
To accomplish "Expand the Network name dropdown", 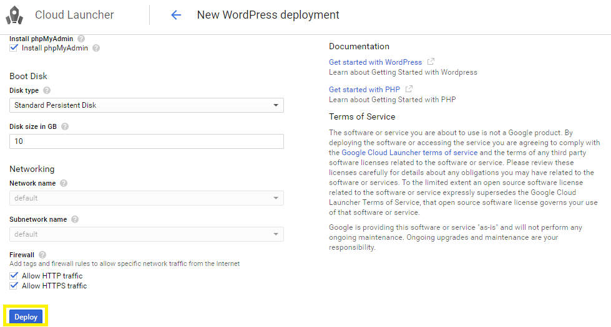I will 147,198.
